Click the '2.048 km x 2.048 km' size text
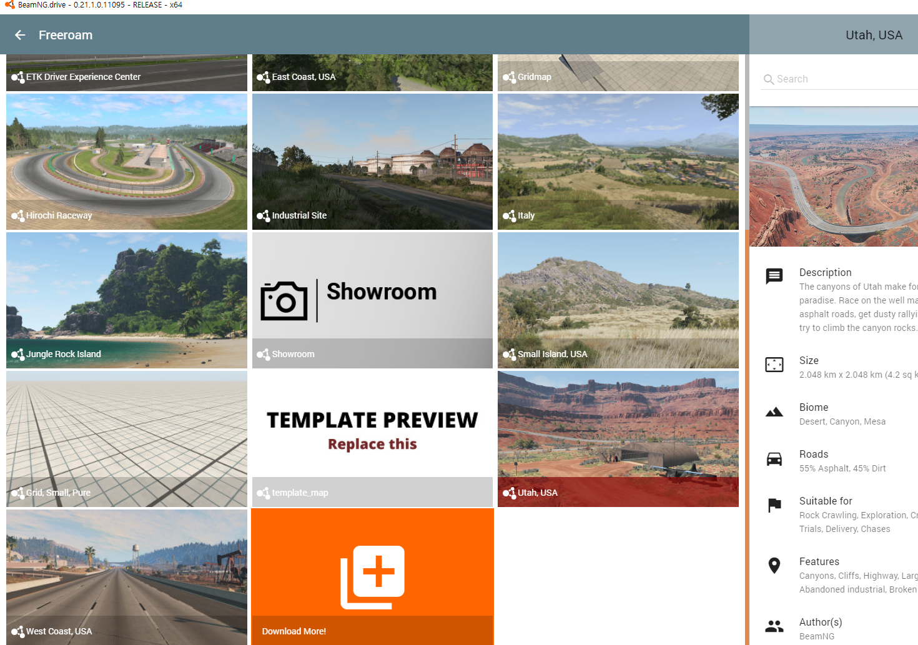 click(x=841, y=375)
